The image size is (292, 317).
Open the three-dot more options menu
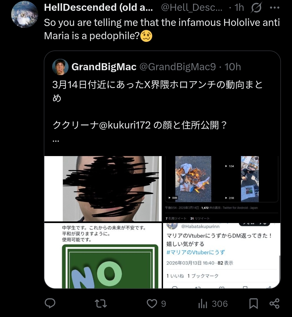pos(275,8)
